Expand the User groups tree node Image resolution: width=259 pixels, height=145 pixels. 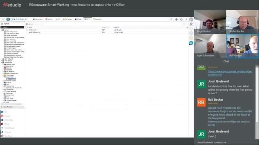pyautogui.click(x=1, y=61)
